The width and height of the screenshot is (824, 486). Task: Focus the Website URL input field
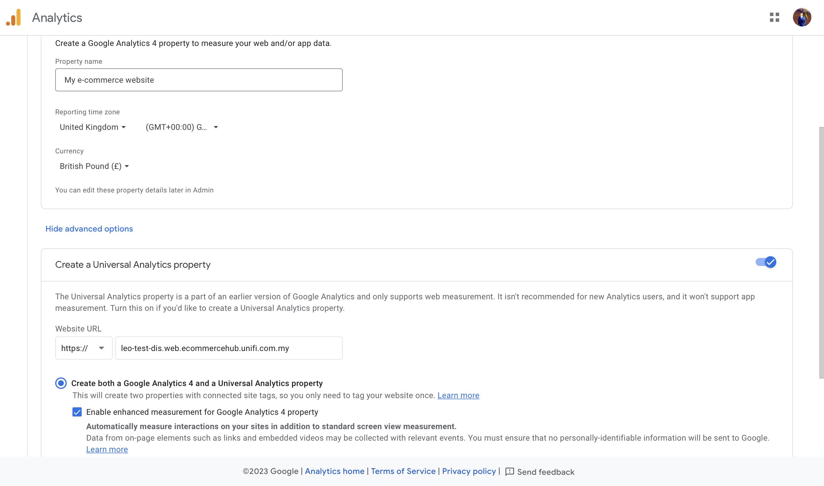[x=229, y=348]
